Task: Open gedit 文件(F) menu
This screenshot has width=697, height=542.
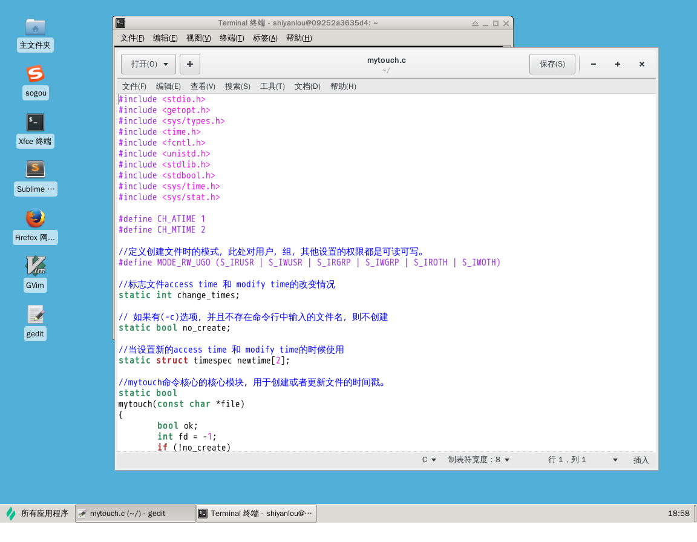Action: (134, 87)
